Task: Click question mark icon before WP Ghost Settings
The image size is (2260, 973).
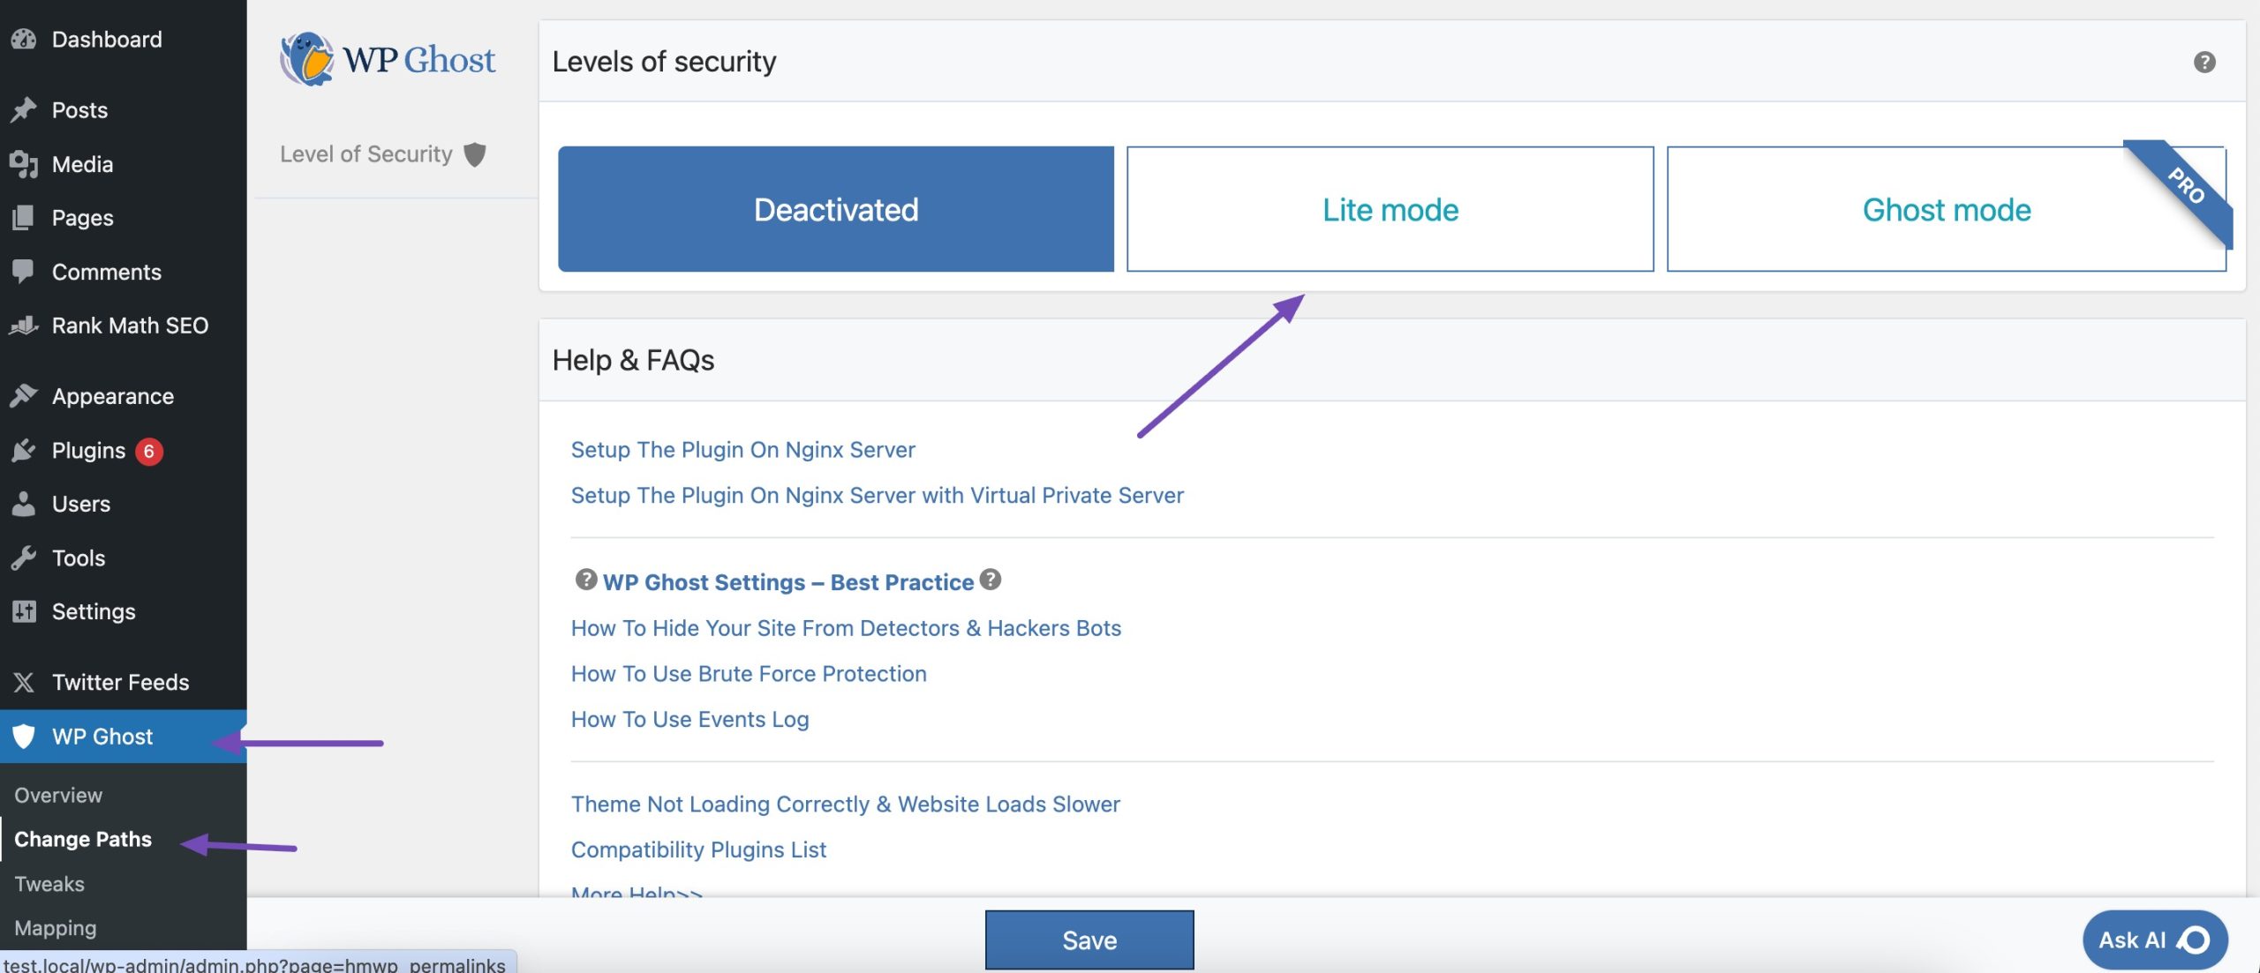Action: [x=585, y=580]
